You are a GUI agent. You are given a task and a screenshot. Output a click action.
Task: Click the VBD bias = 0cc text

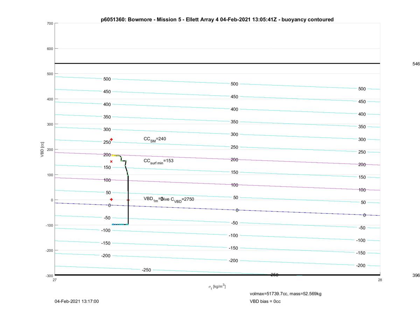point(265,301)
